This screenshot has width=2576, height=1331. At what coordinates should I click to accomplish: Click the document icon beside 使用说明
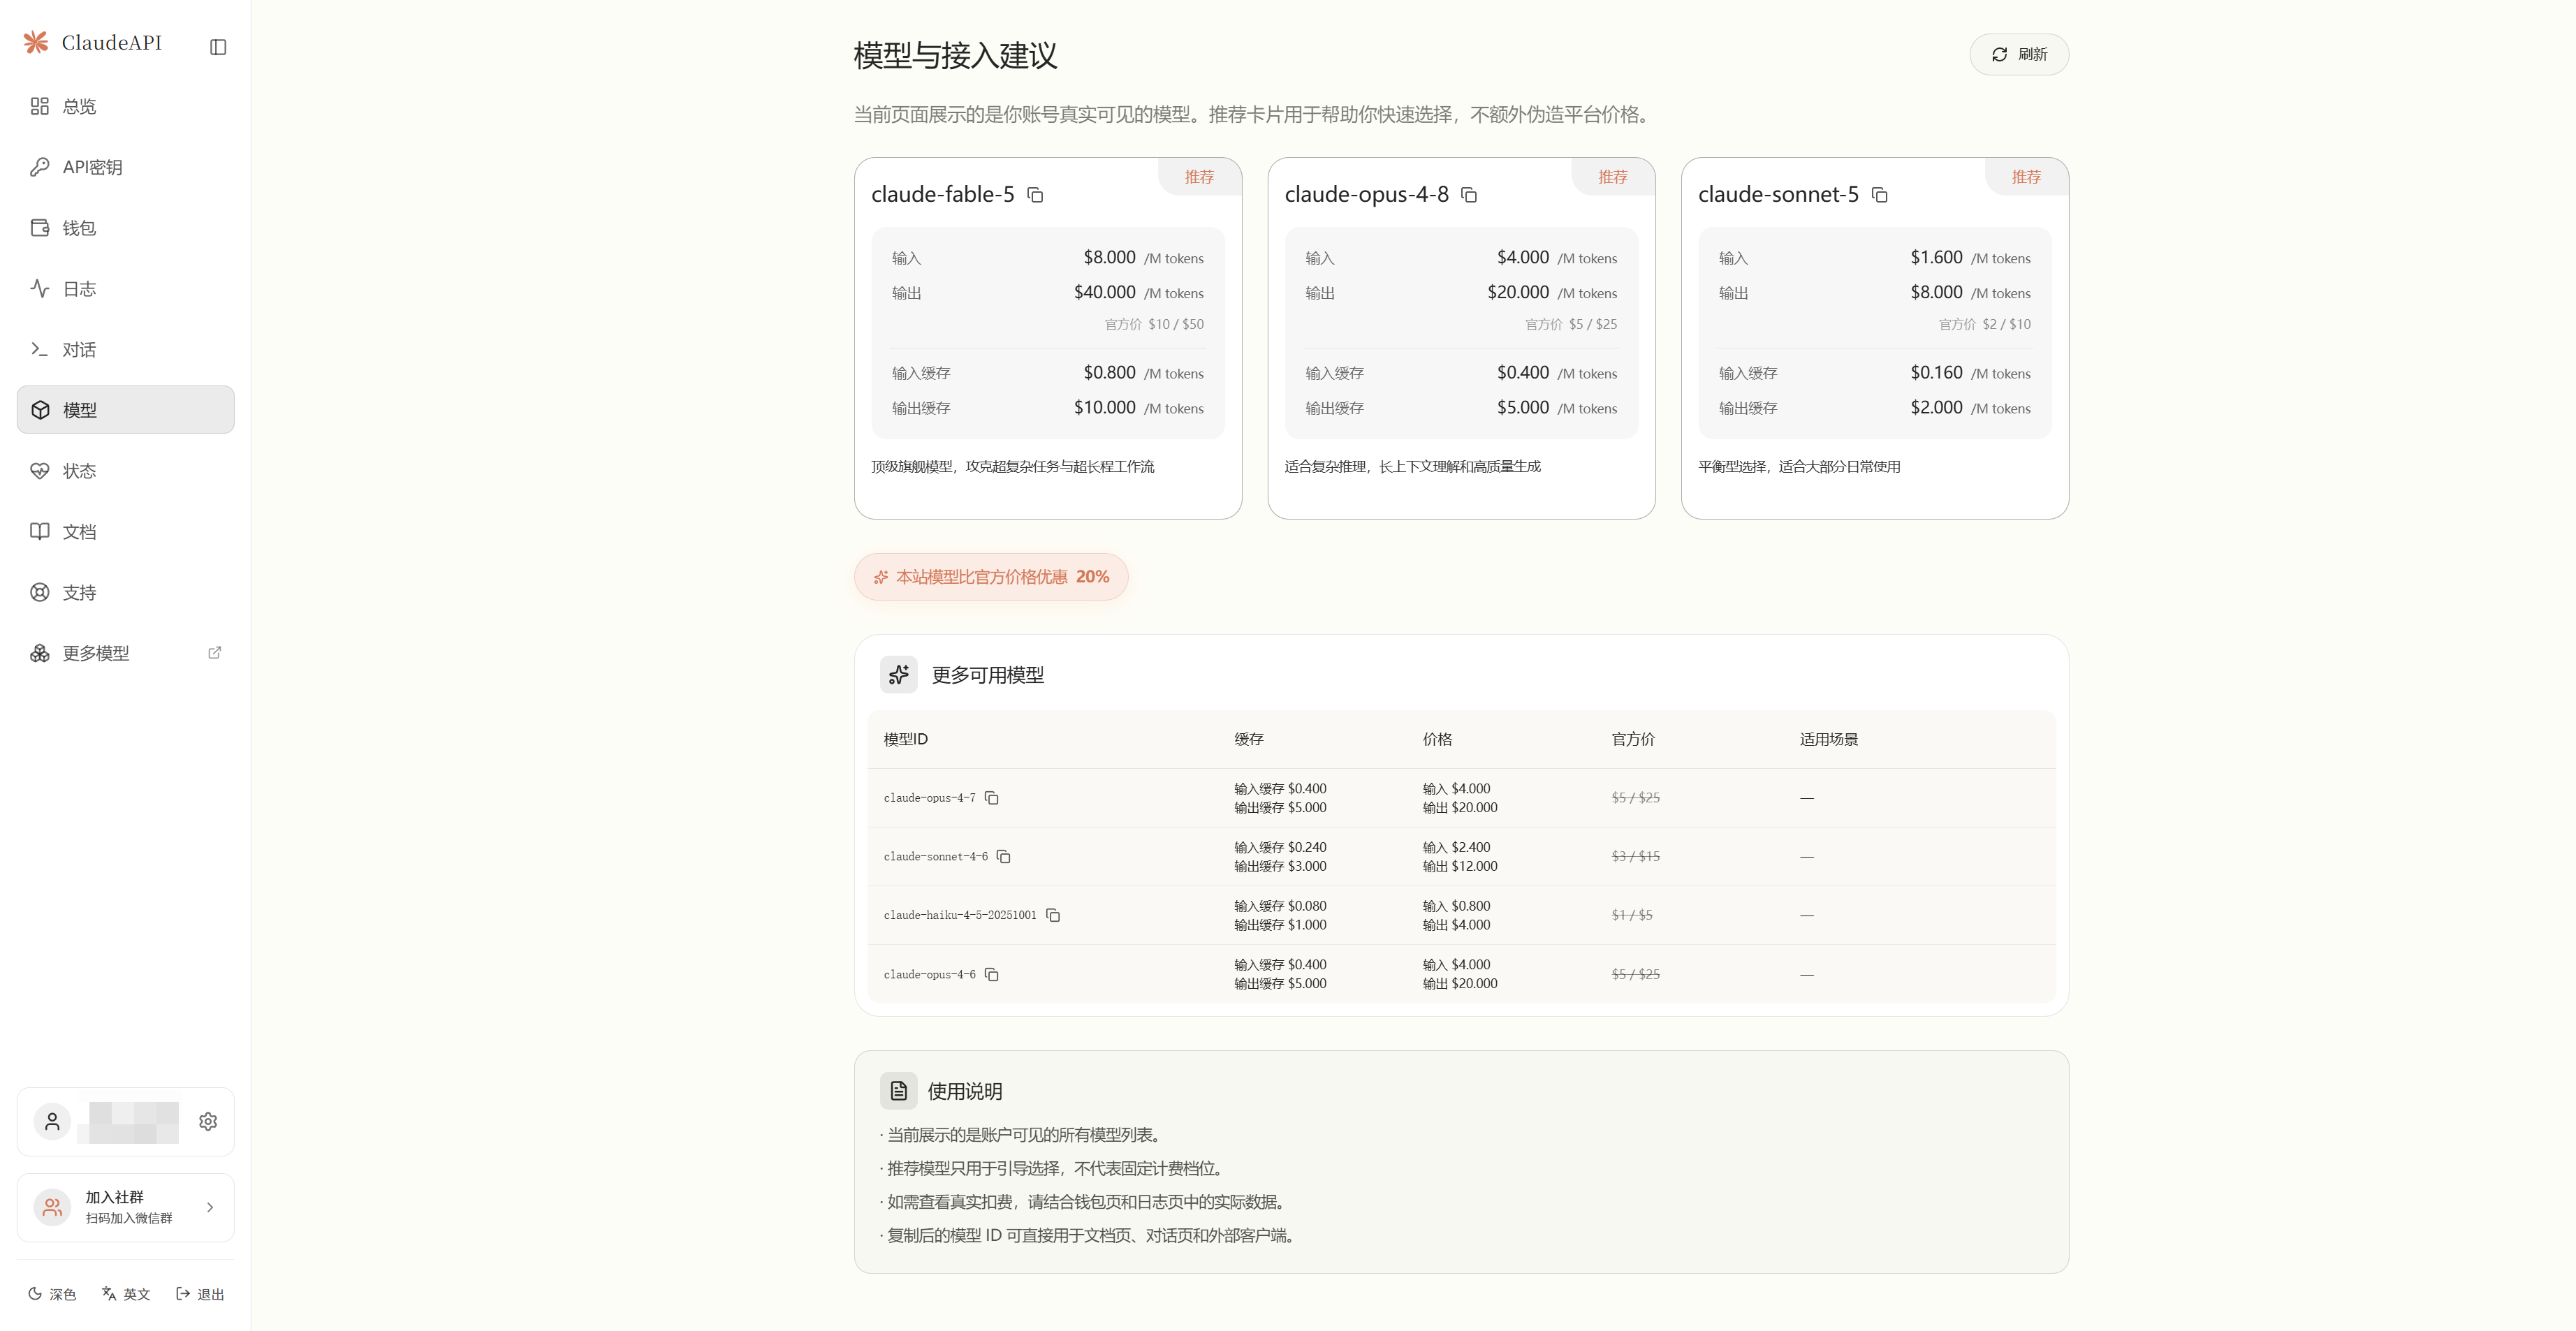899,1091
